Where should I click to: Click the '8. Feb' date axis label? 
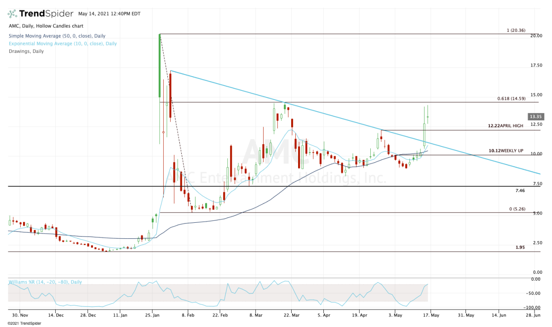coord(188,315)
